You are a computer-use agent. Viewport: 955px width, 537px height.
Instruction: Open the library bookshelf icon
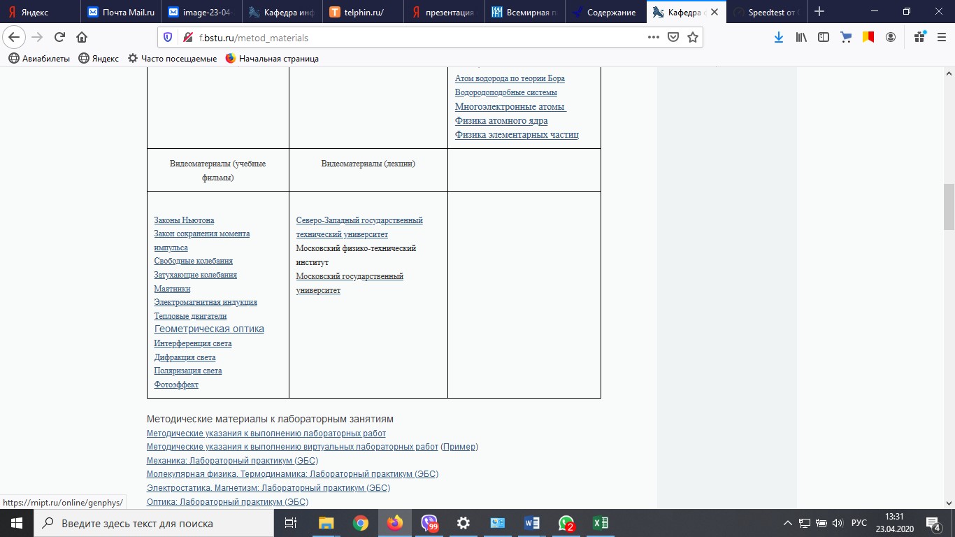click(x=801, y=38)
